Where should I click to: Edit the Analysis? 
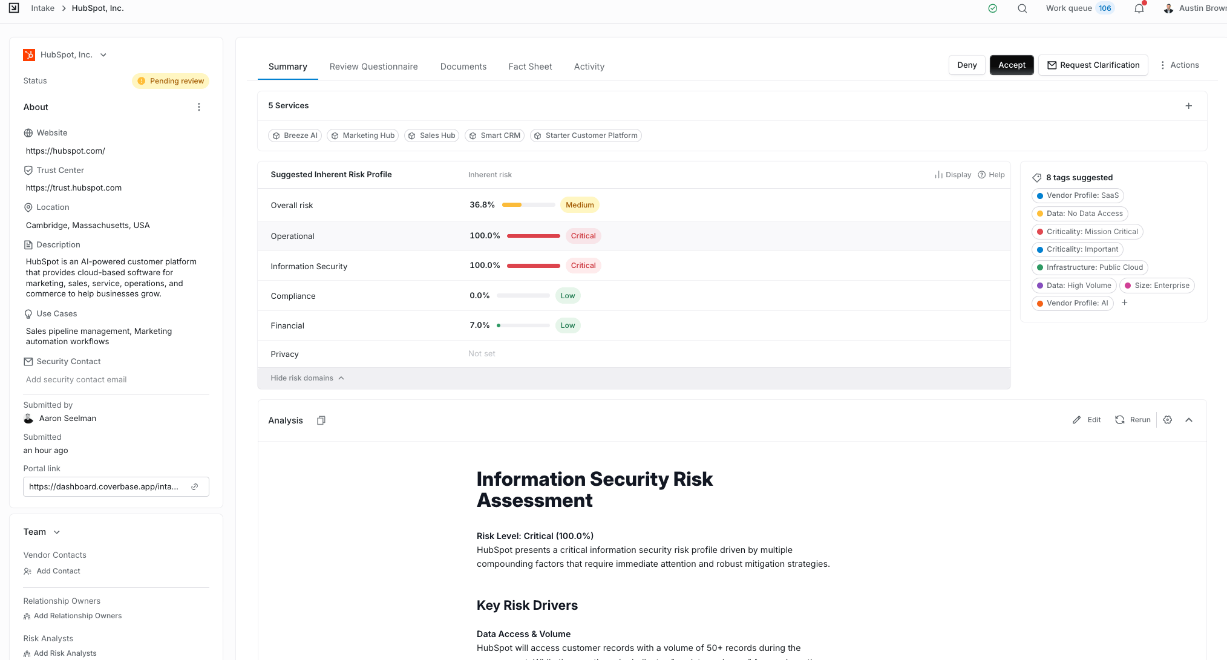tap(1087, 420)
